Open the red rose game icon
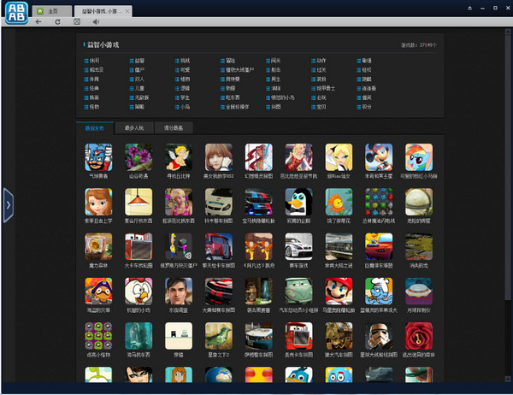Screen dimensions: 513x395 click(x=418, y=337)
